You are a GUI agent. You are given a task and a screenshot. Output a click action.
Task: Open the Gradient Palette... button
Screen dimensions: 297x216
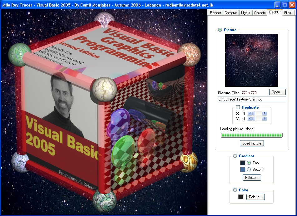(x=252, y=178)
